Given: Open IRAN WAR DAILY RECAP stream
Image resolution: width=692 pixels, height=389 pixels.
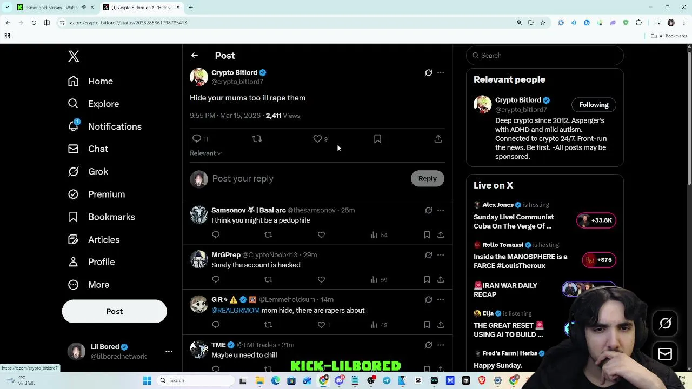Looking at the screenshot, I should pos(505,290).
